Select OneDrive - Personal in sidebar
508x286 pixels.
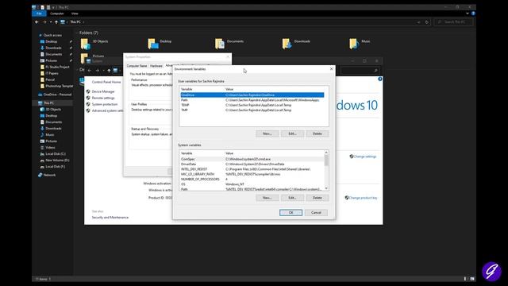(x=55, y=95)
